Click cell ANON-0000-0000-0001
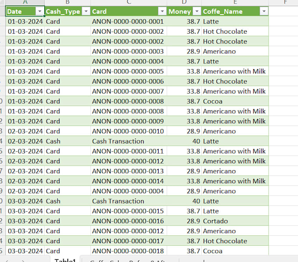Image resolution: width=298 pixels, height=262 pixels. (x=129, y=21)
